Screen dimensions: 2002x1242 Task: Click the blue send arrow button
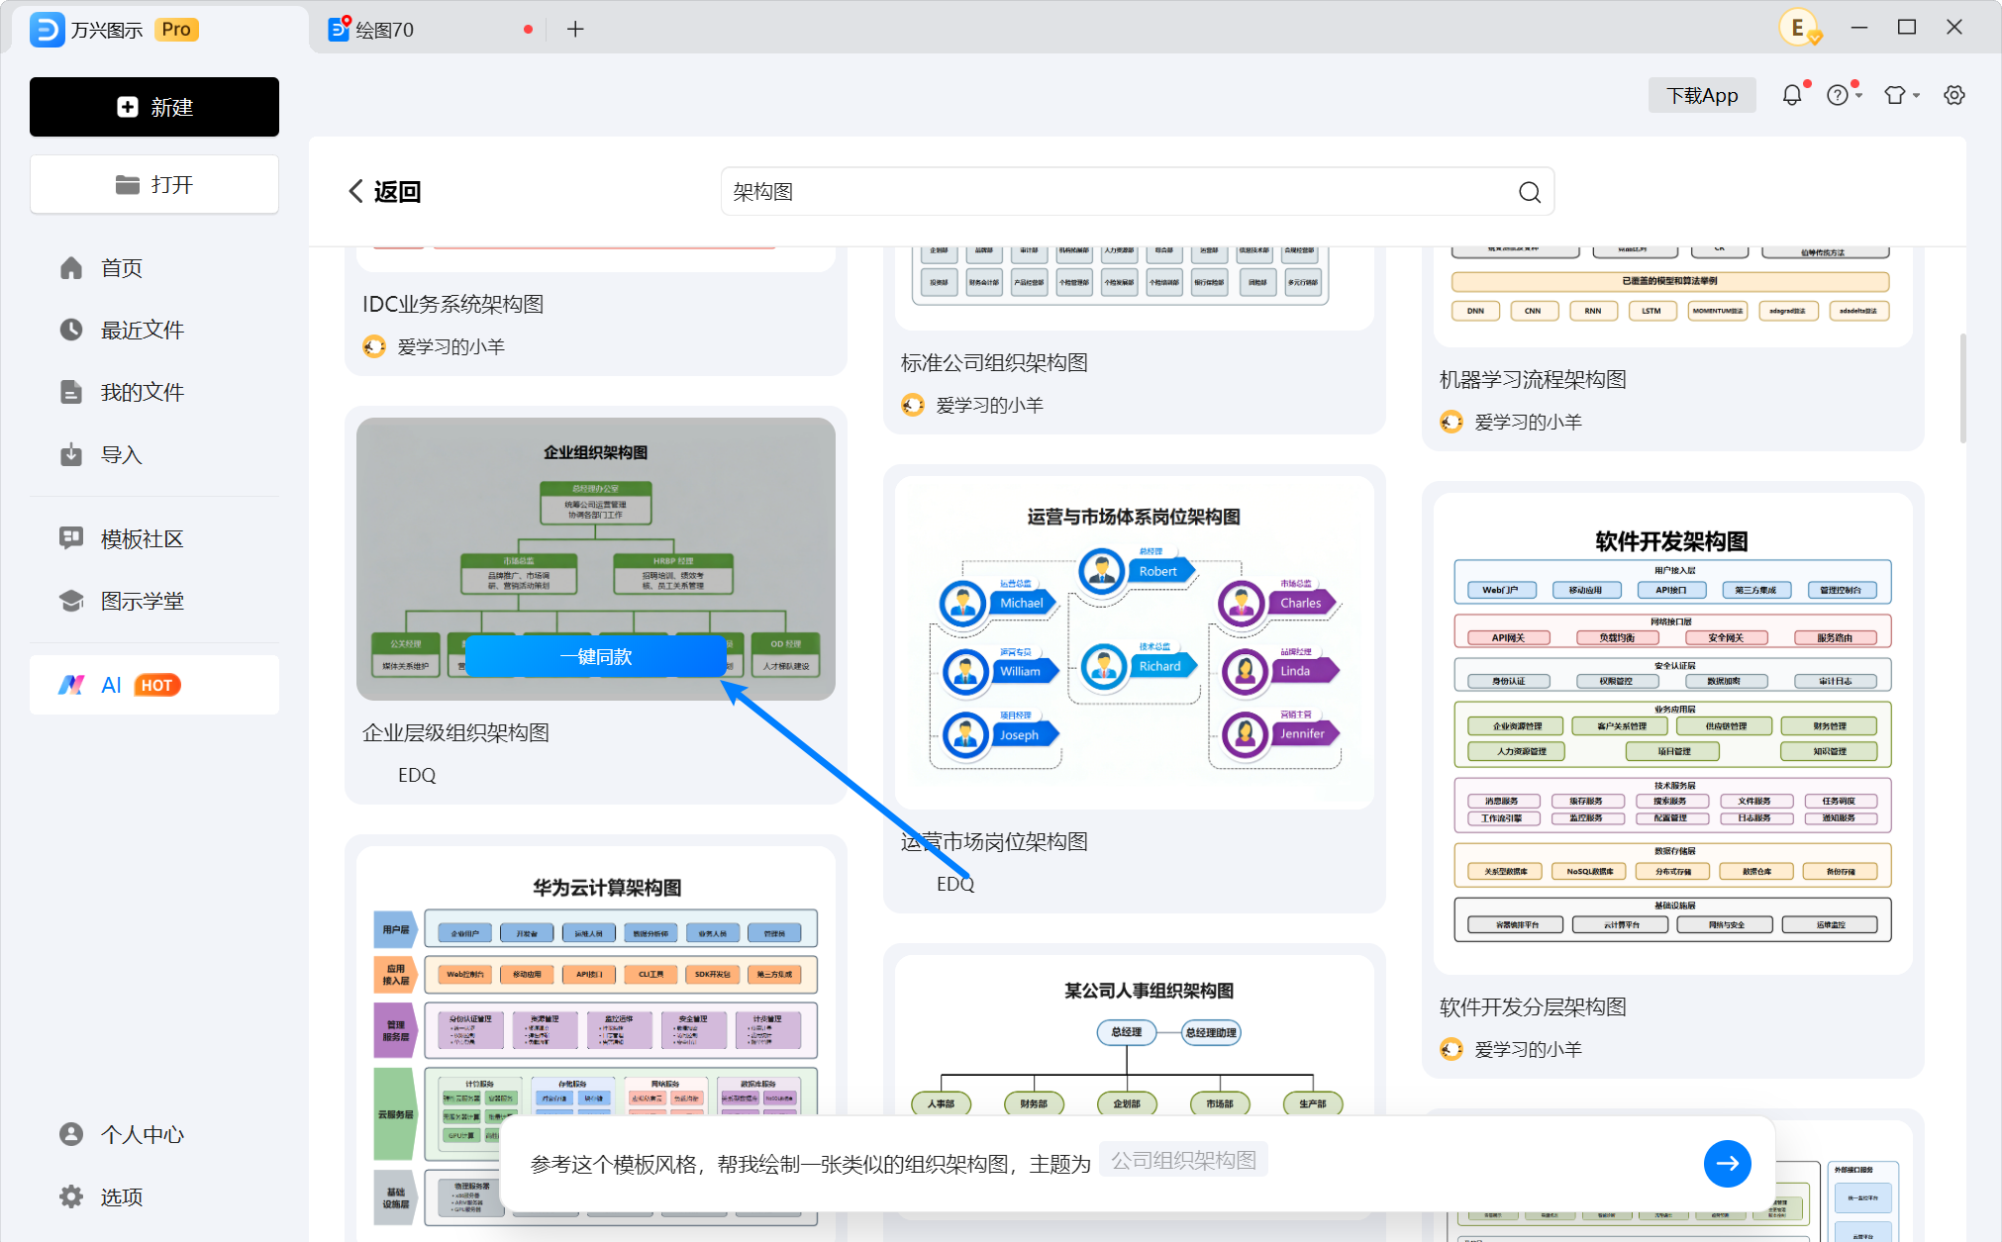click(x=1728, y=1164)
